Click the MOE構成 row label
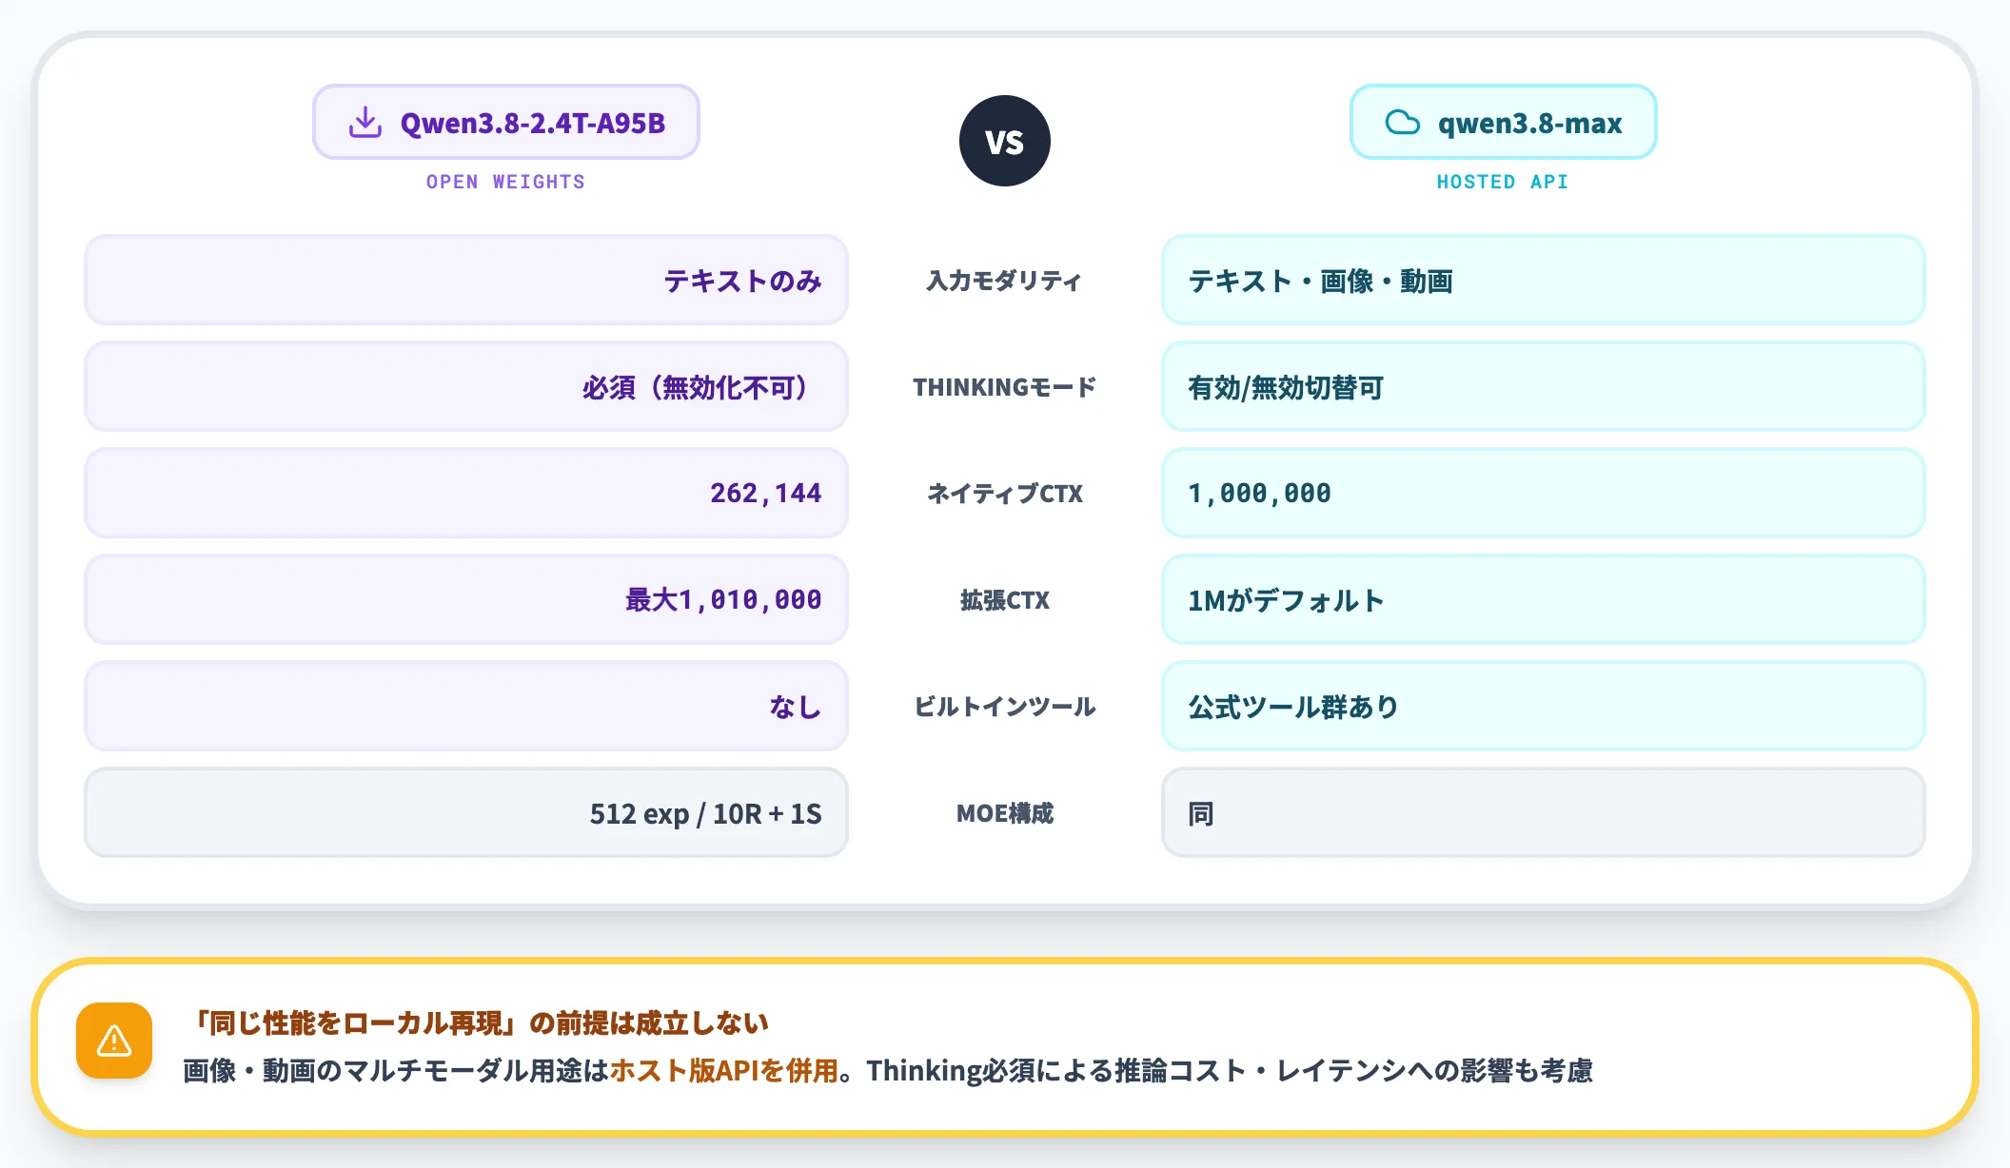2010x1168 pixels. coord(1005,813)
